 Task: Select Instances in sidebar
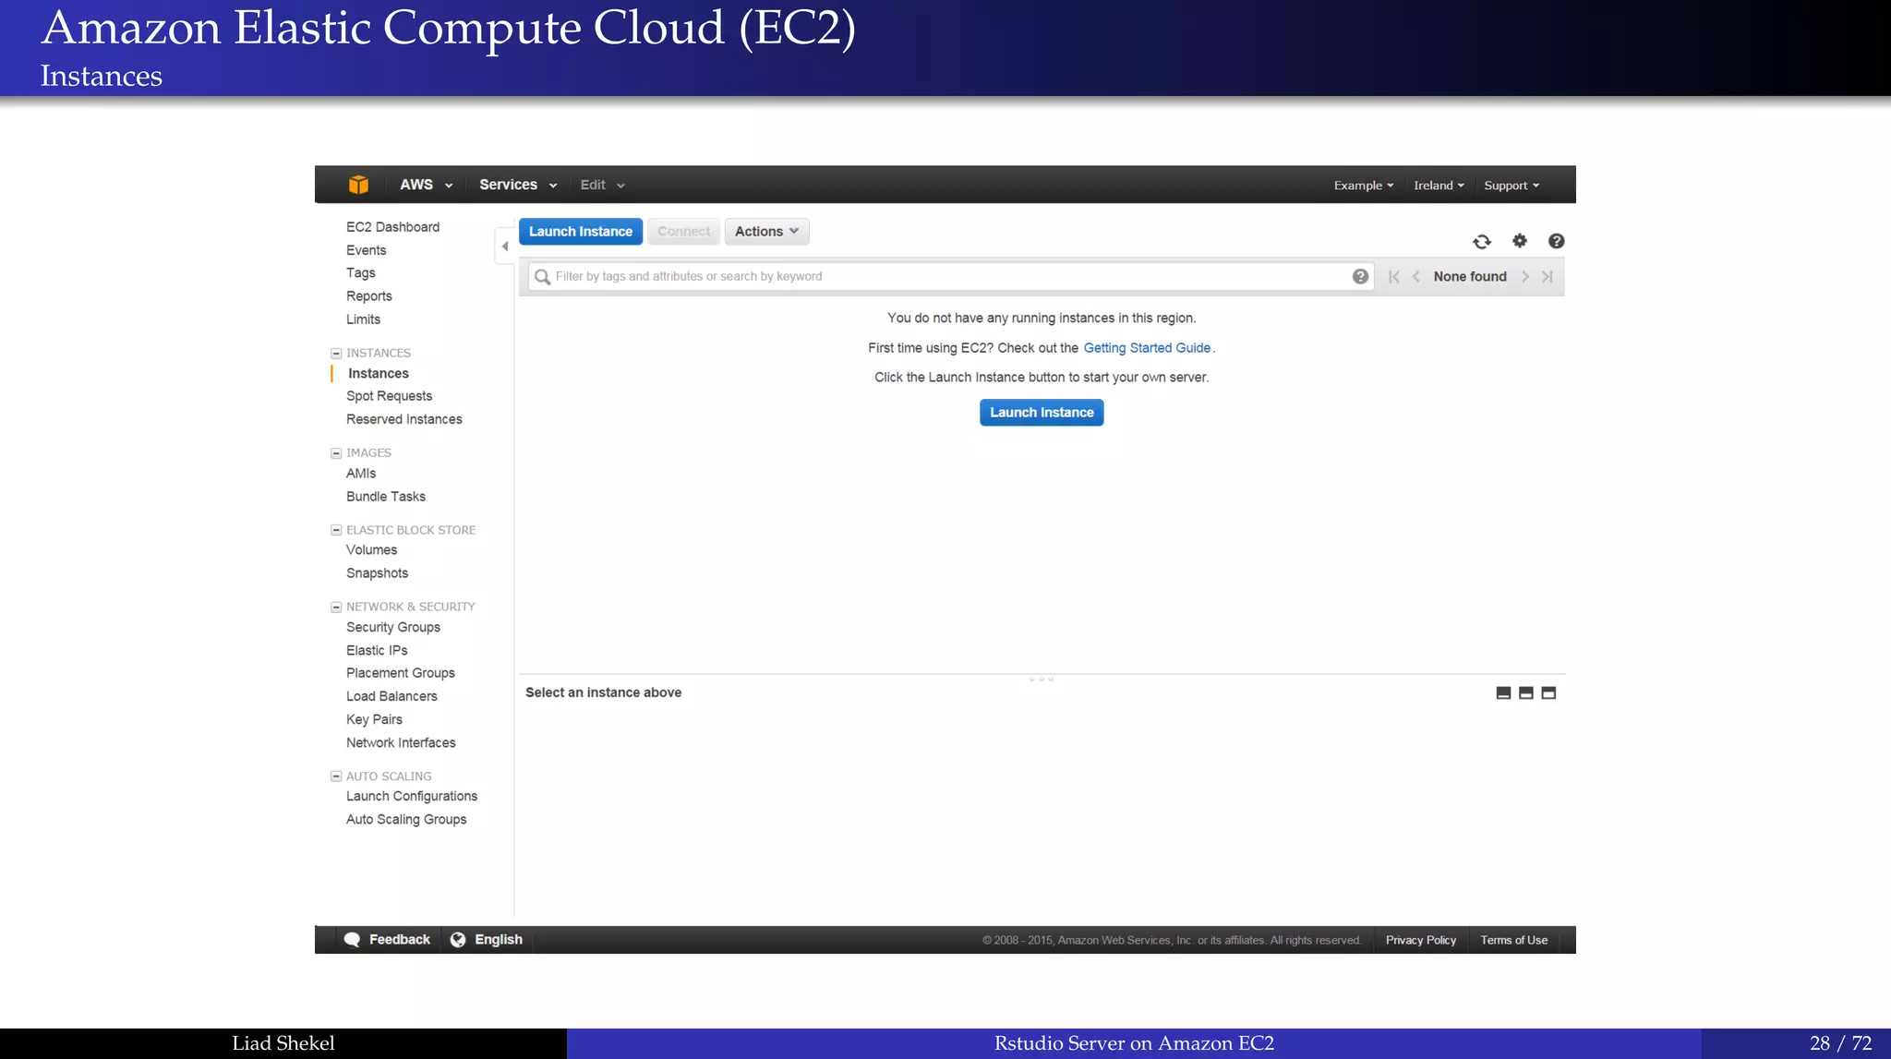(x=379, y=374)
